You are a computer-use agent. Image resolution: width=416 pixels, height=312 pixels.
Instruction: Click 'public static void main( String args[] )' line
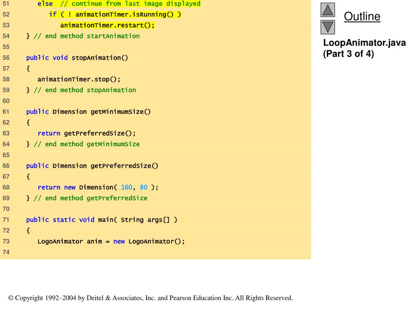(x=102, y=220)
